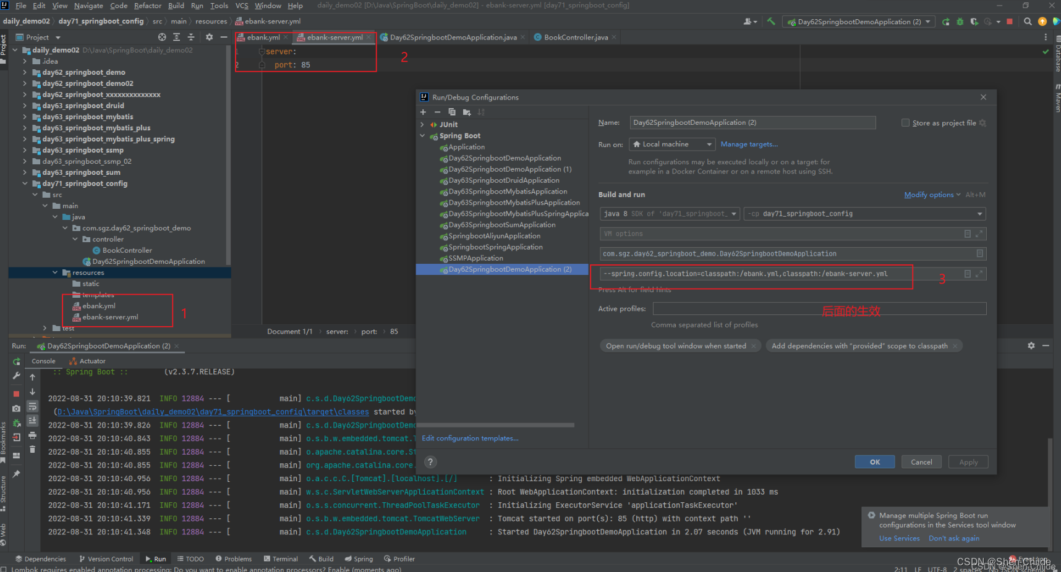Switch to BookController.java tab

coord(575,37)
